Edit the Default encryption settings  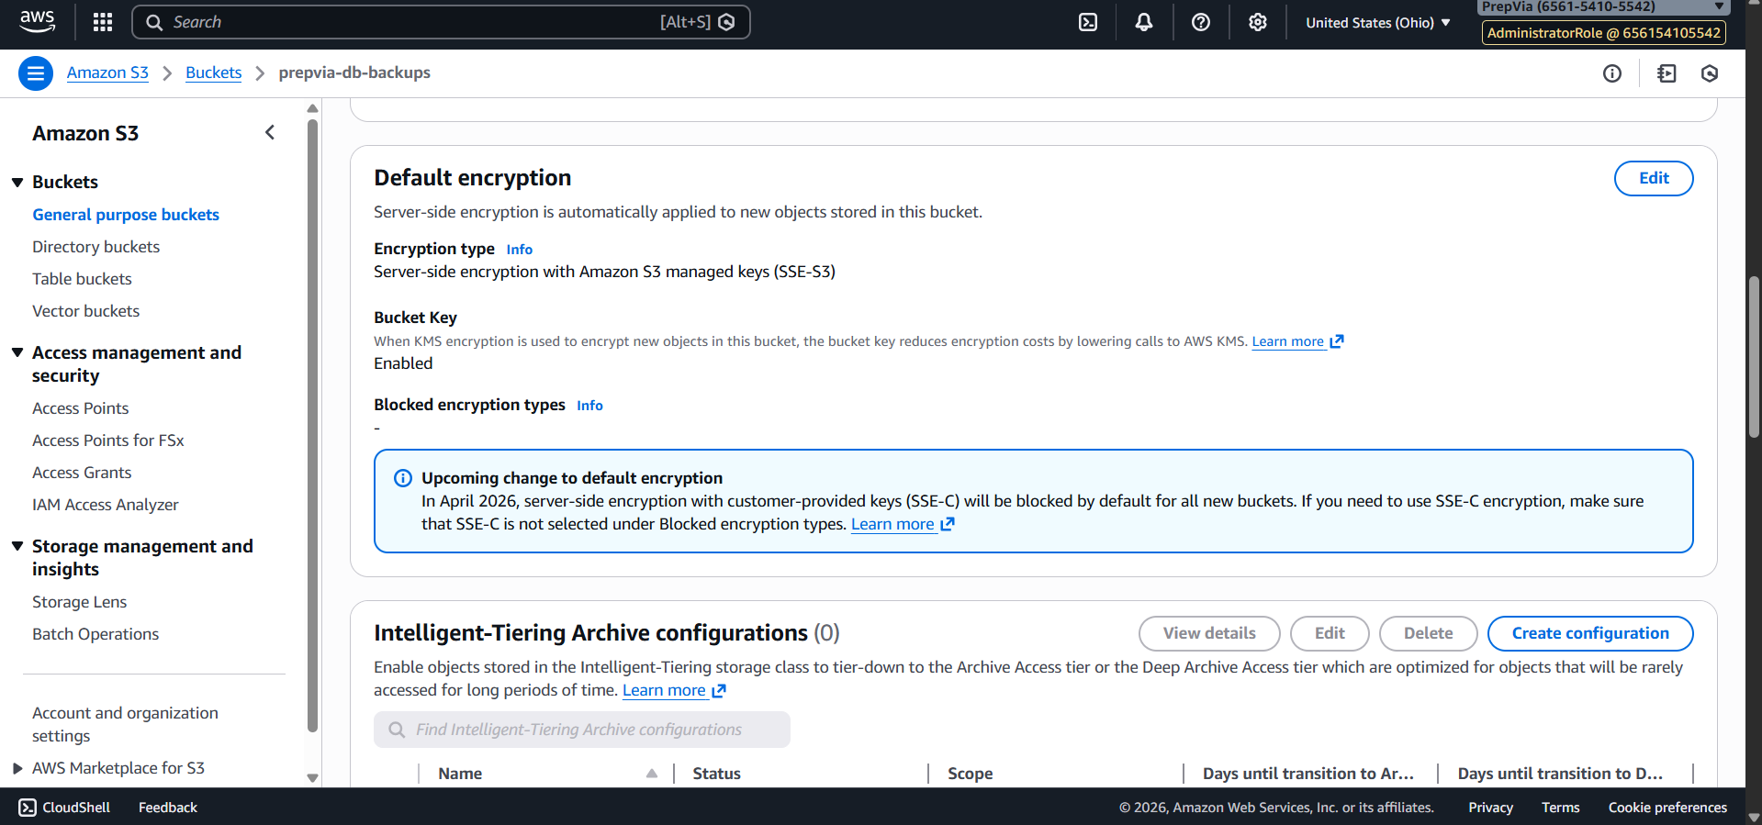click(x=1654, y=178)
